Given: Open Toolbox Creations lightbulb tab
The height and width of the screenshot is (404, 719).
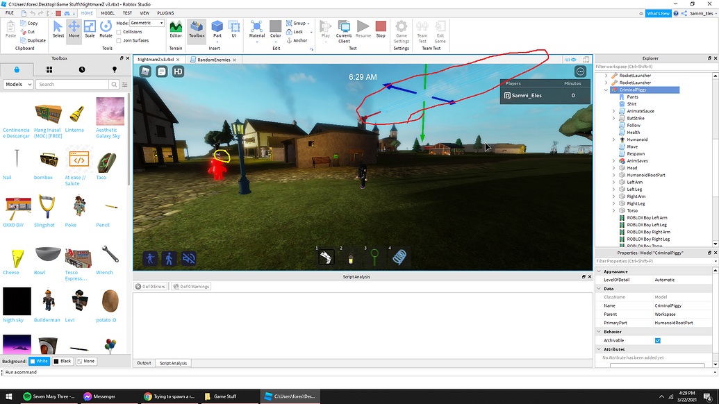Looking at the screenshot, I should coord(114,69).
